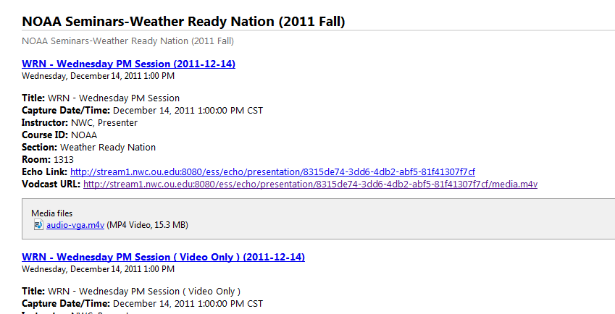Follow the Echo Link presentation URL
The image size is (615, 314).
(272, 172)
